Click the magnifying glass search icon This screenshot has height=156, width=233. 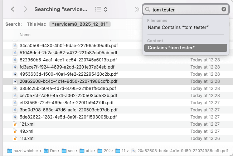tap(148, 9)
